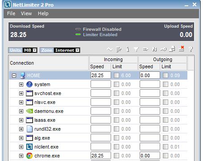The image size is (203, 161).
Task: Click Limiter Enabled status text
Action: point(100,35)
